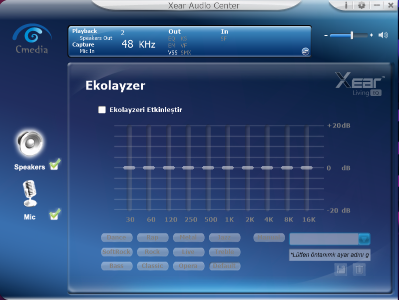399x300 pixels.
Task: Increase volume with the plus sign
Action: click(x=372, y=35)
